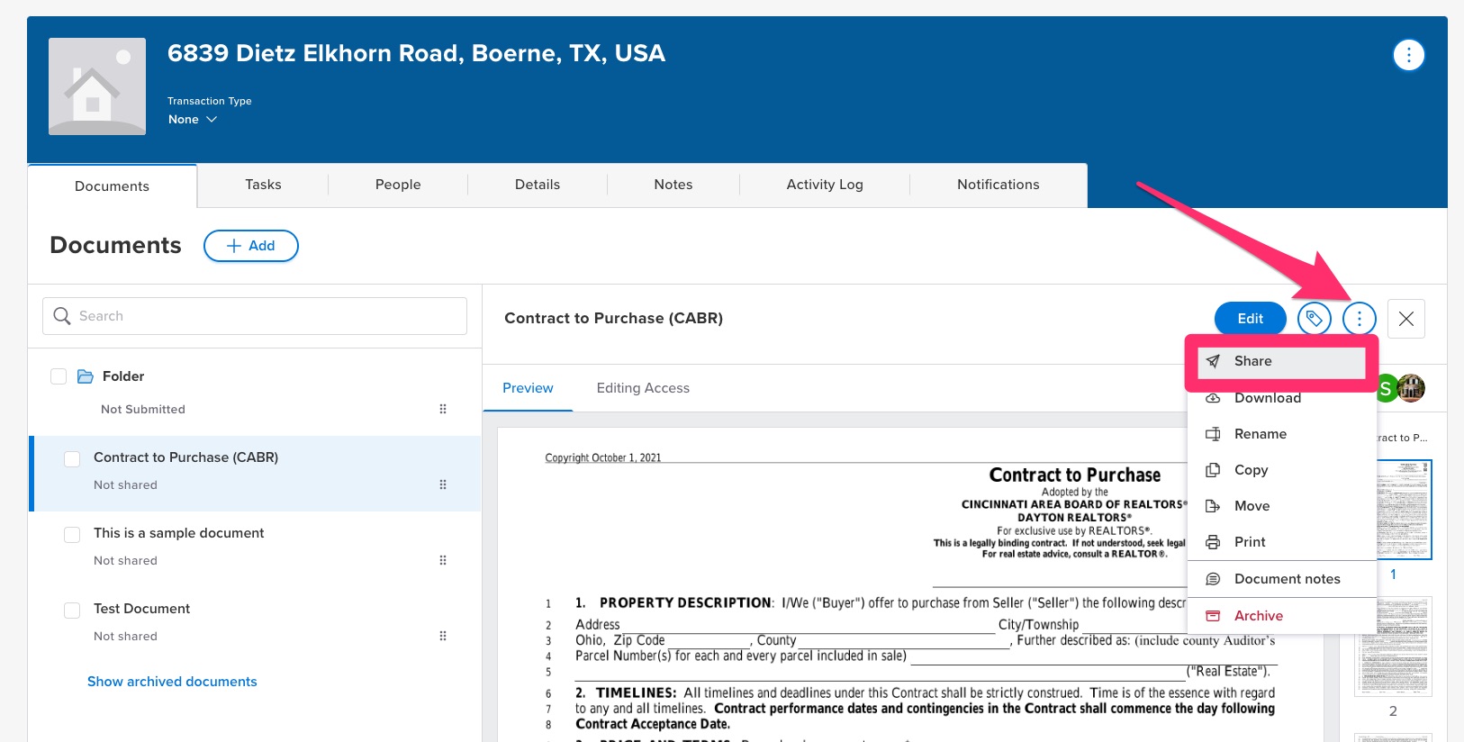Open the document three-dot options menu
Viewport: 1464px width, 742px height.
[1359, 318]
